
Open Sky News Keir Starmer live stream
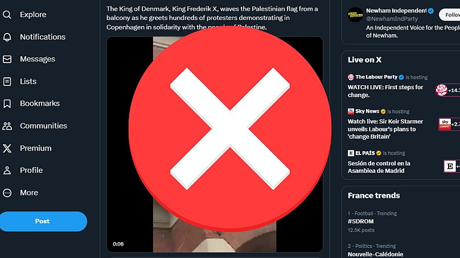385,129
